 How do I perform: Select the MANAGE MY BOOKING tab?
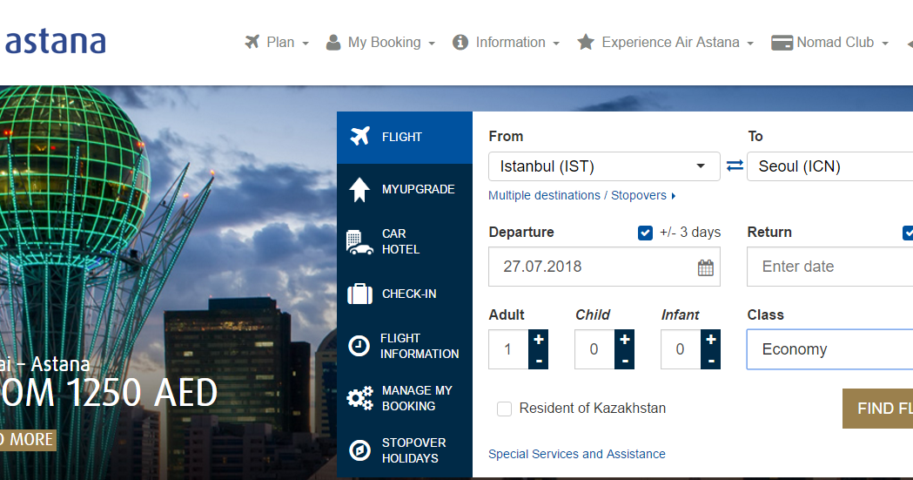tap(405, 398)
